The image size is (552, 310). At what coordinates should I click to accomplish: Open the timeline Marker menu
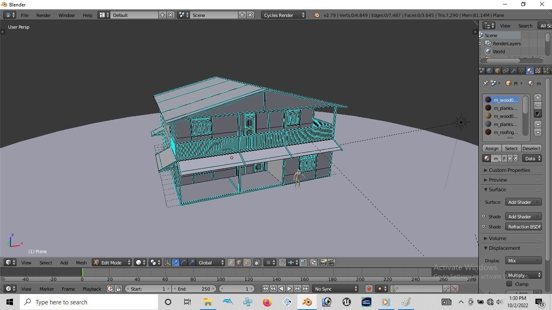(46, 289)
